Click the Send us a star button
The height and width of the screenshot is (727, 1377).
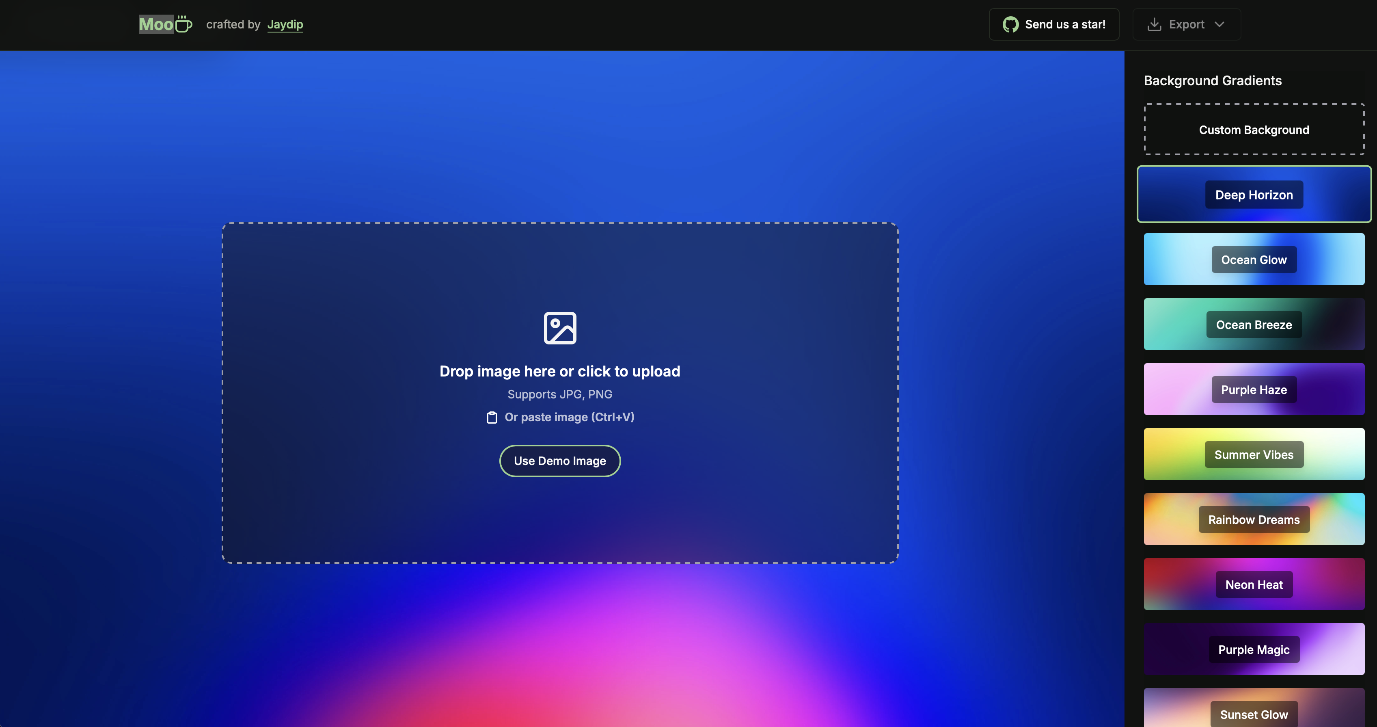(1053, 24)
